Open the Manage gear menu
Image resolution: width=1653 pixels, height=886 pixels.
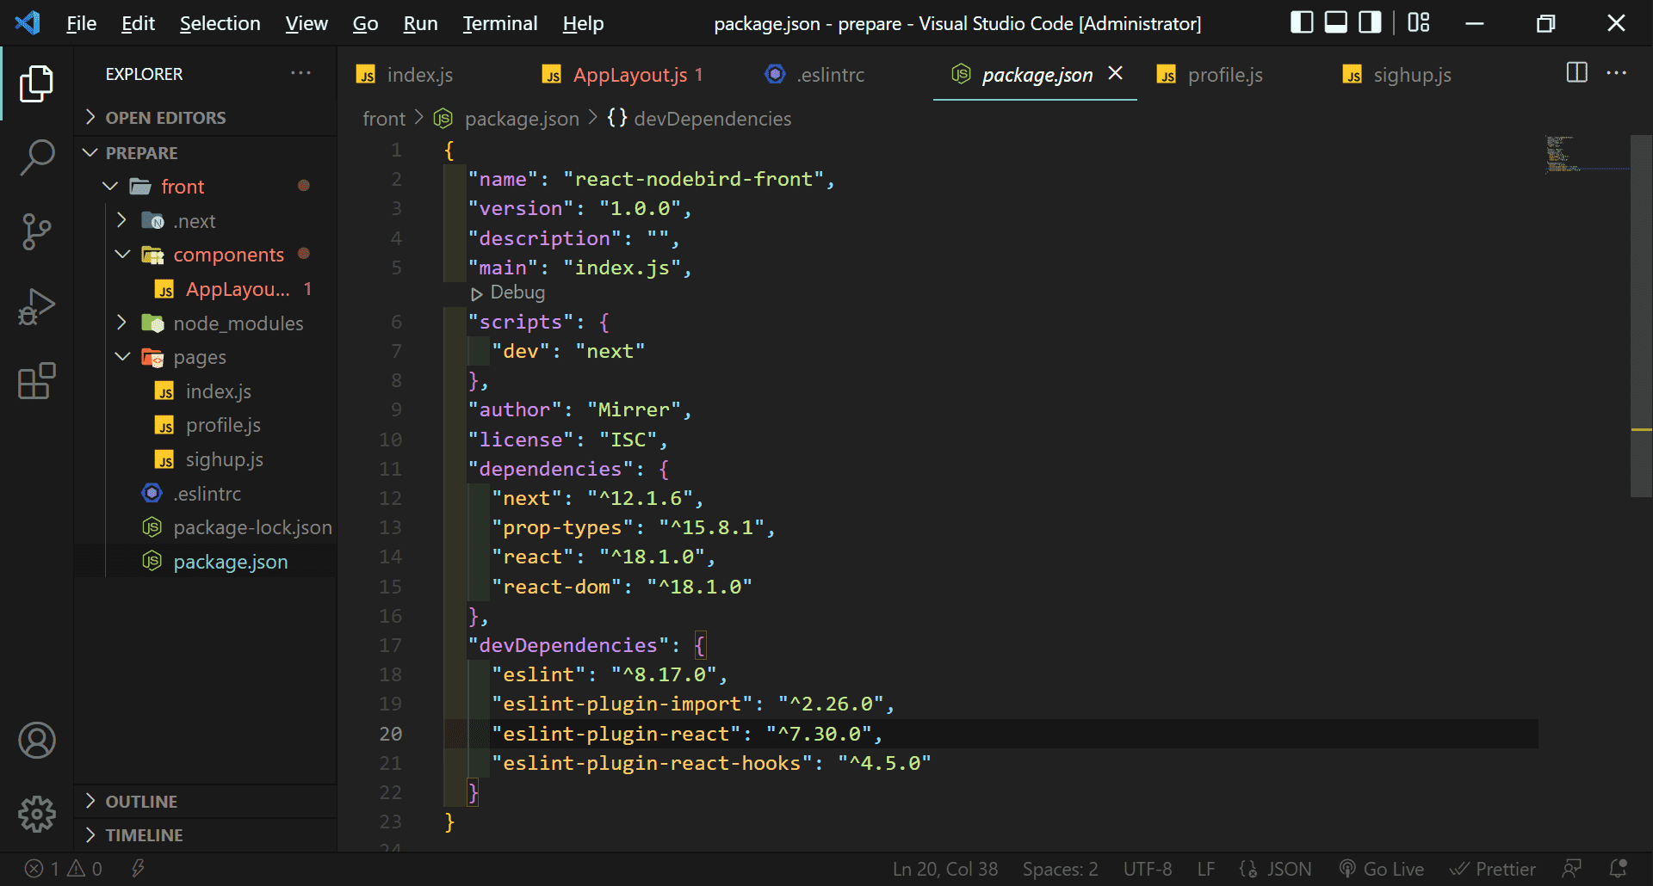[37, 814]
